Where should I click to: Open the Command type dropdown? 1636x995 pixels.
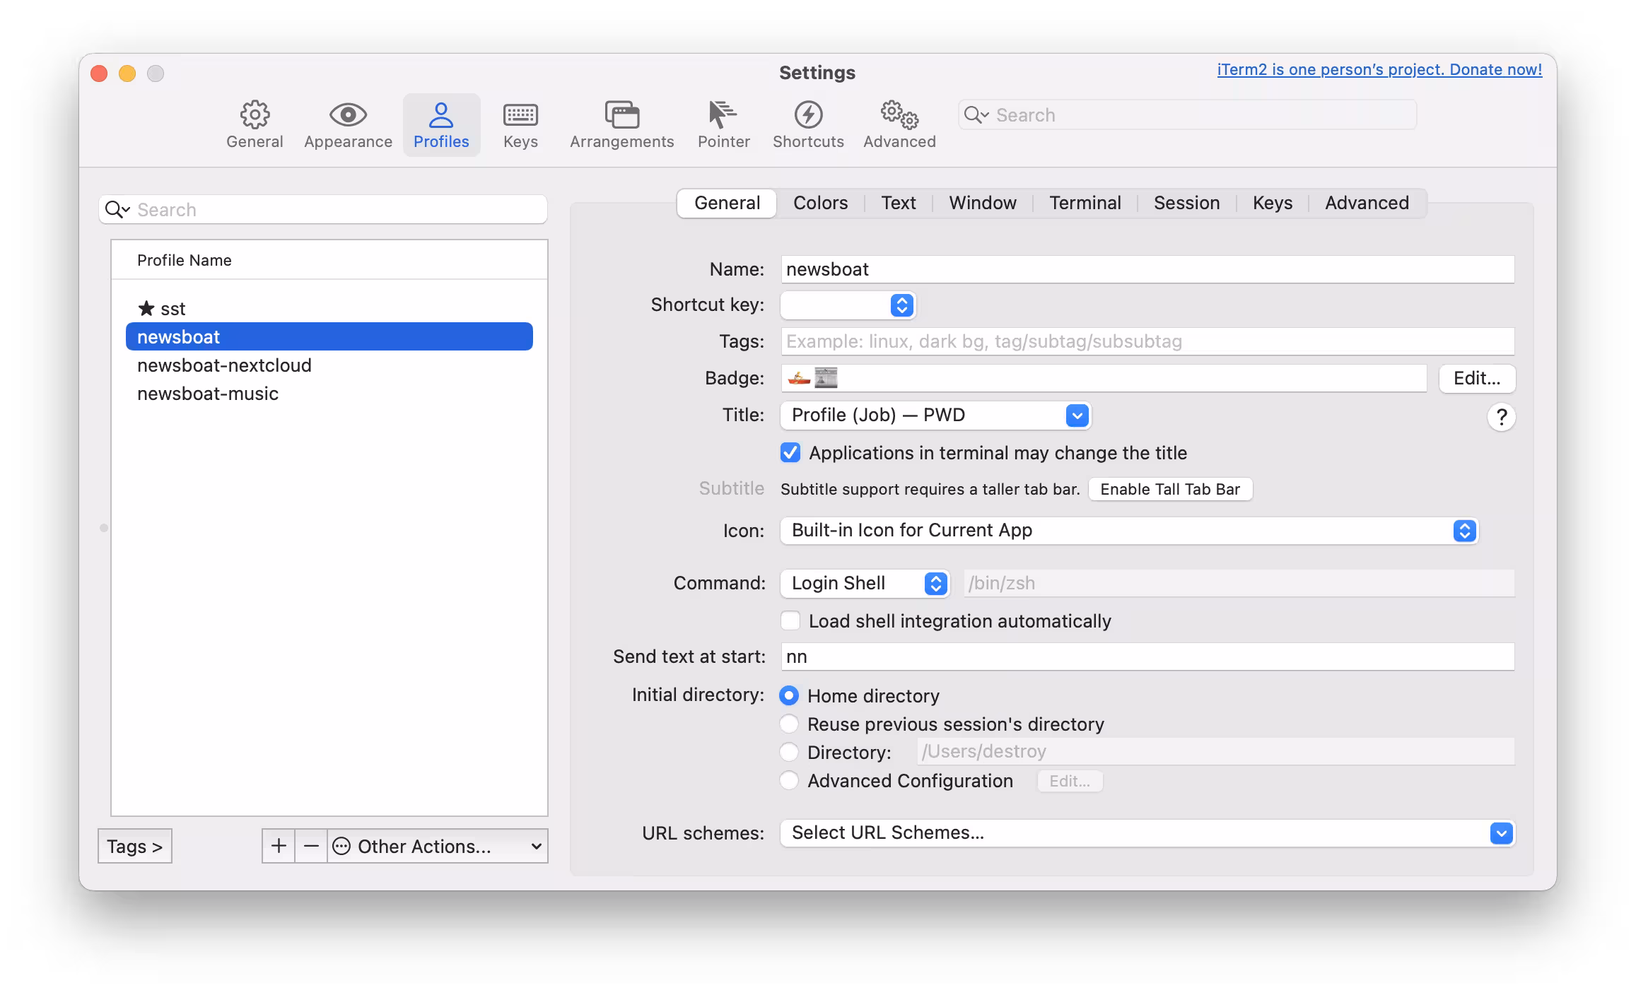coord(935,583)
